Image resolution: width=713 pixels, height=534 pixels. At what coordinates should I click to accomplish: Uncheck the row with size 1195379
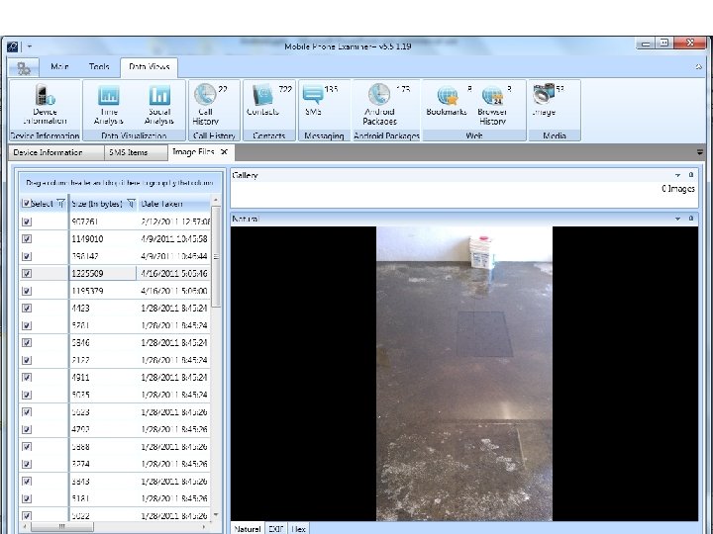[27, 291]
